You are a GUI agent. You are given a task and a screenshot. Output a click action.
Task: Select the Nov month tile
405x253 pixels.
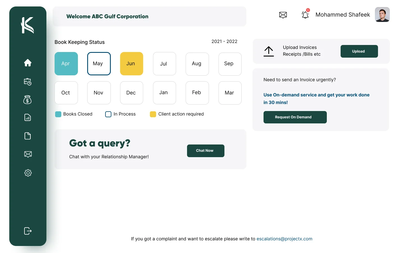[99, 93]
